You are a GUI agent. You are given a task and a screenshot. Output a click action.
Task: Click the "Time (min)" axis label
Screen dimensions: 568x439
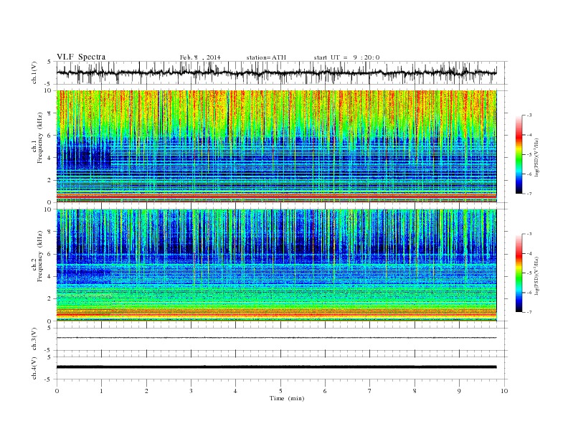click(x=287, y=398)
